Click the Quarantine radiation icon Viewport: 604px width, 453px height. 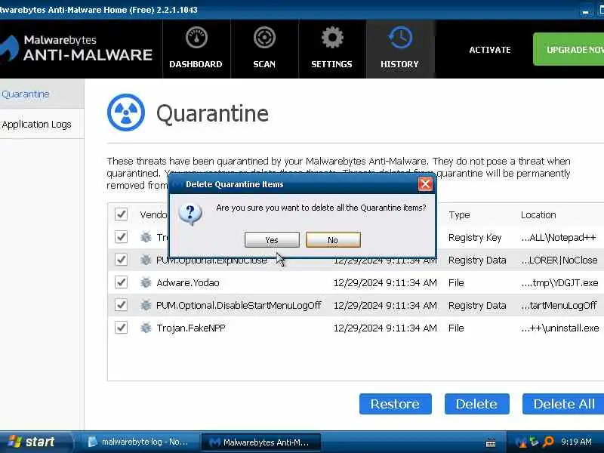coord(126,112)
